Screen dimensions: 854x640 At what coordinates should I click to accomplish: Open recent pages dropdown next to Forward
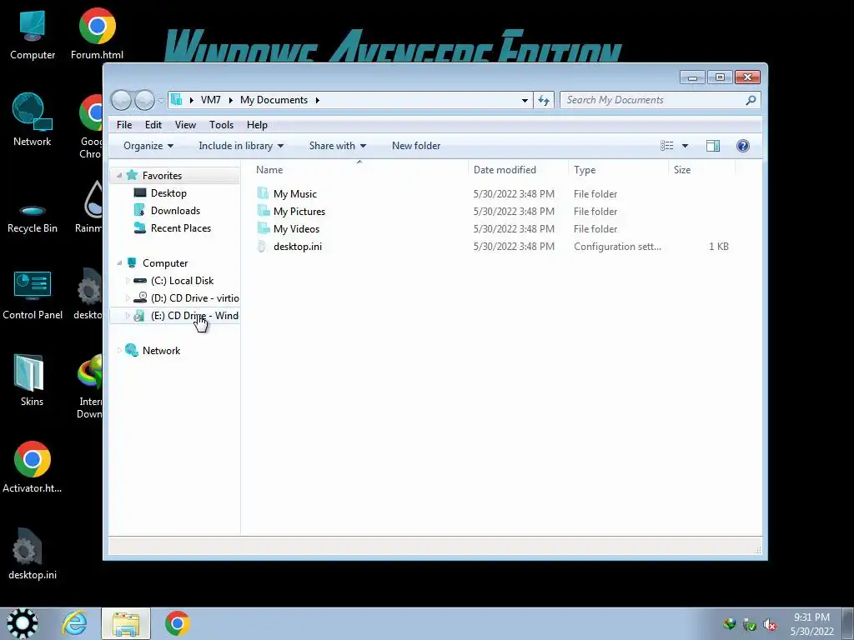[x=161, y=101]
